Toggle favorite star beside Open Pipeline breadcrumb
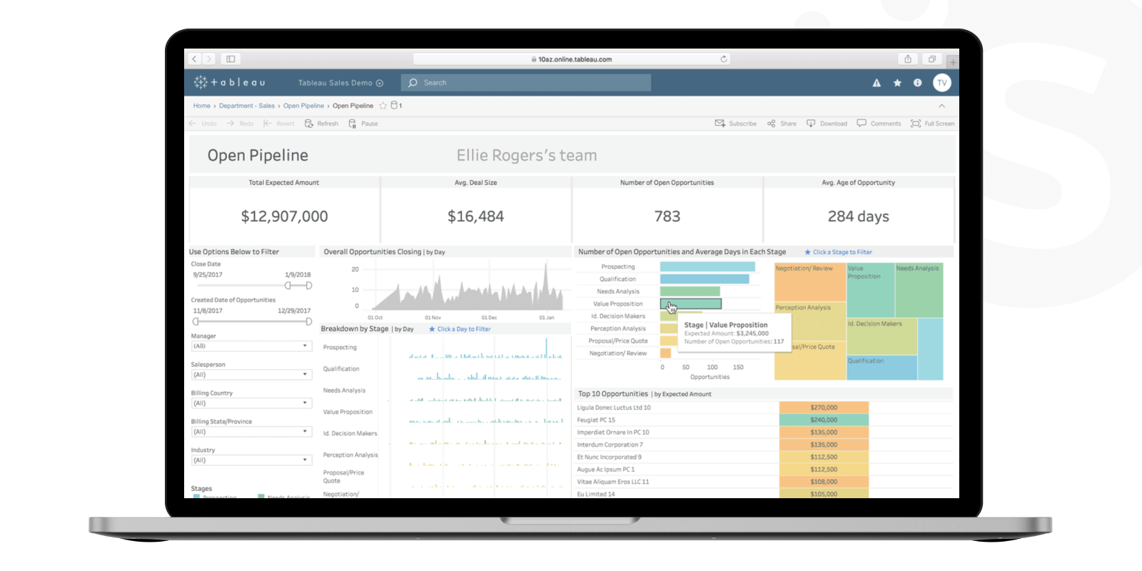The height and width of the screenshot is (571, 1142). point(383,106)
